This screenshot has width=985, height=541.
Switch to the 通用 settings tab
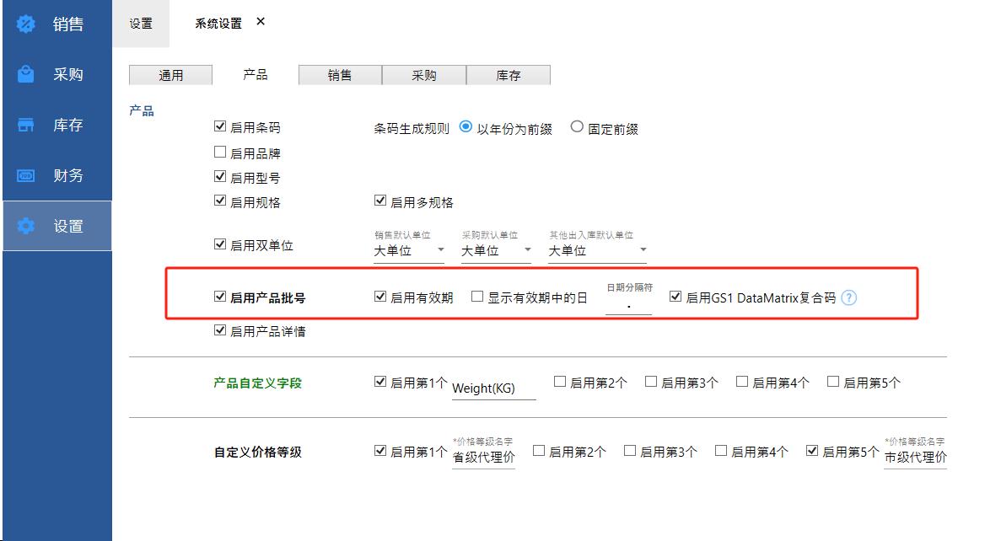tap(171, 75)
